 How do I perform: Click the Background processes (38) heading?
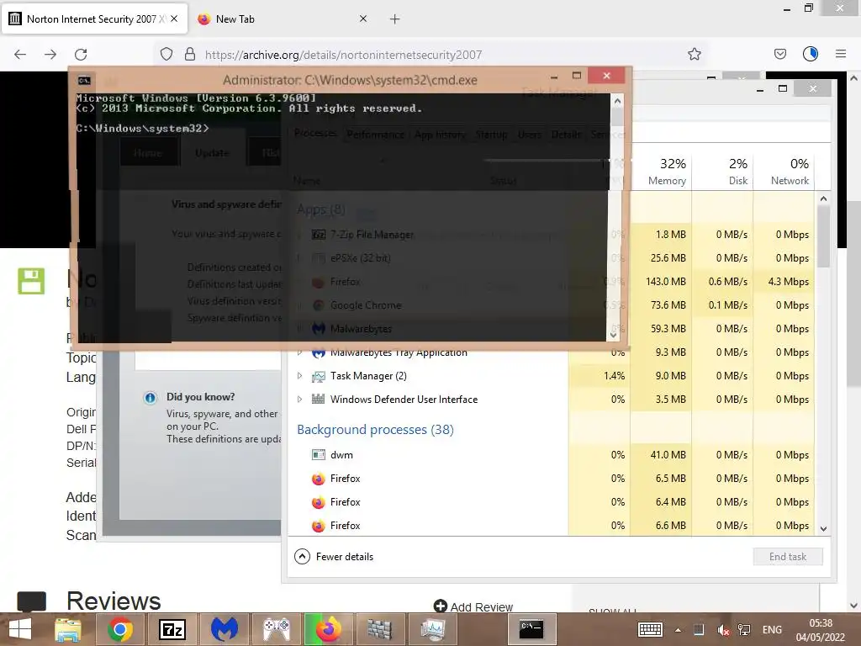tap(376, 430)
